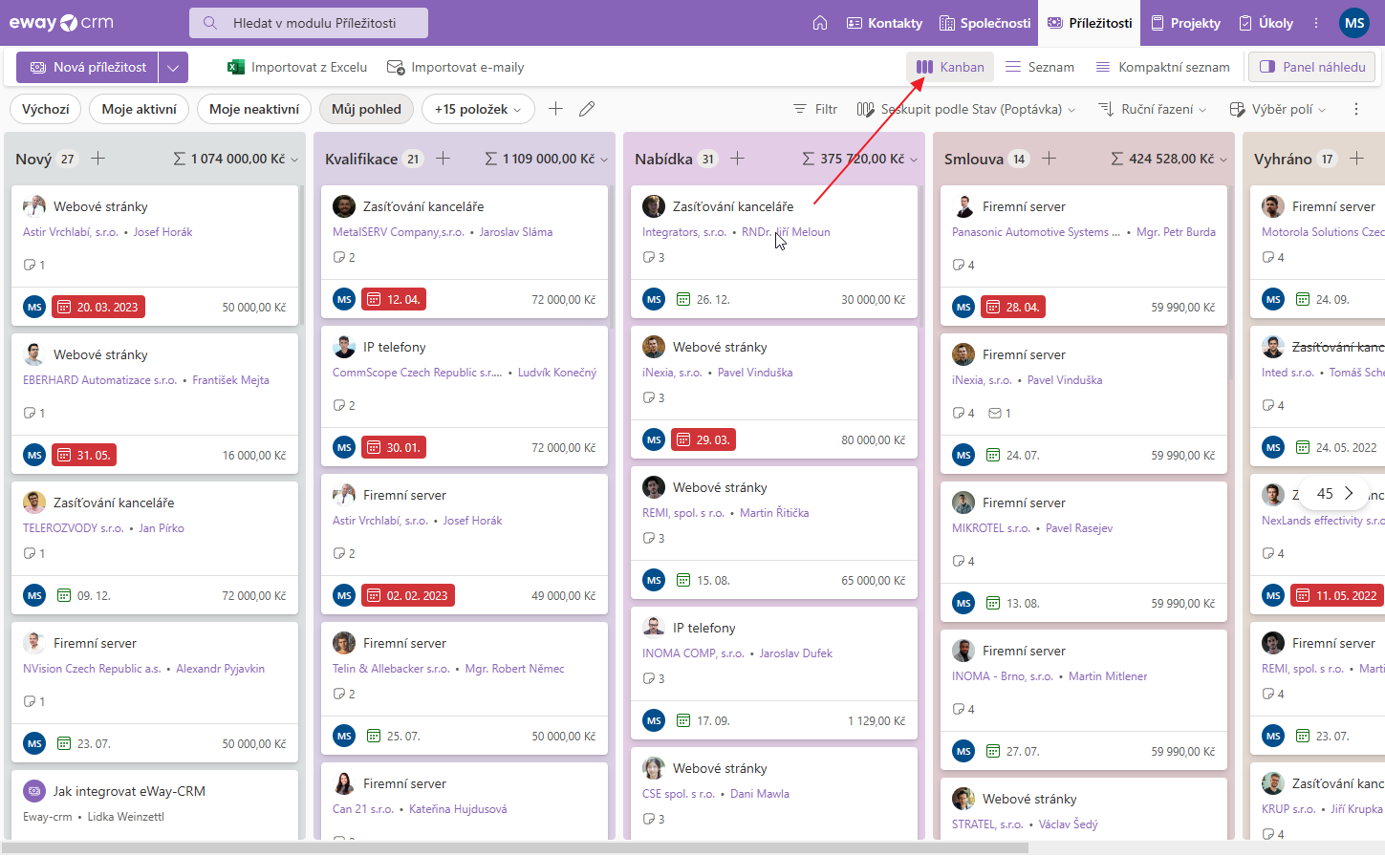Select Moje neaktivní view
Image resolution: width=1385 pixels, height=856 pixels.
tap(254, 109)
